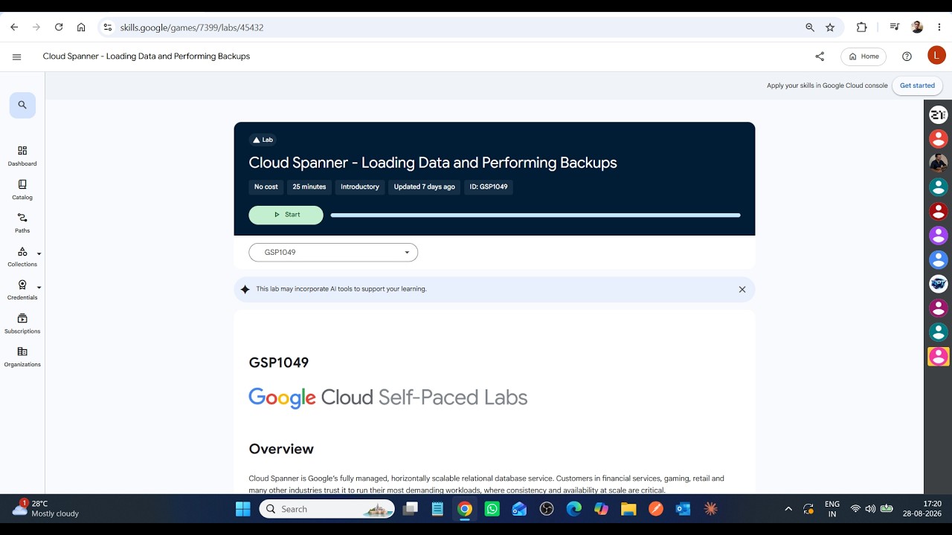Open File Explorer from the taskbar

point(628,509)
